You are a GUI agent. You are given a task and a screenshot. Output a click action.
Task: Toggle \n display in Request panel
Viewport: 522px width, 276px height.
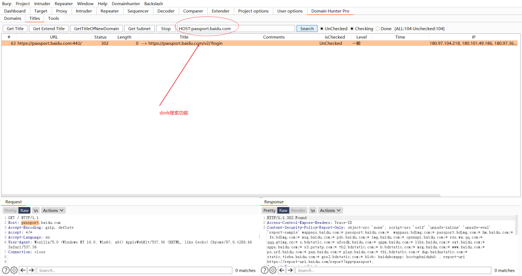point(36,210)
